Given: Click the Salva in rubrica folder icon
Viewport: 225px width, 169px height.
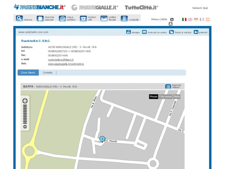Looking at the screenshot, I should [x=171, y=32].
